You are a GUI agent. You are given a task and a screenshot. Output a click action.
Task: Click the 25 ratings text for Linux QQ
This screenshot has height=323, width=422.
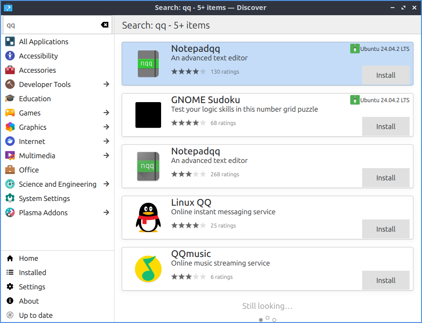(223, 226)
